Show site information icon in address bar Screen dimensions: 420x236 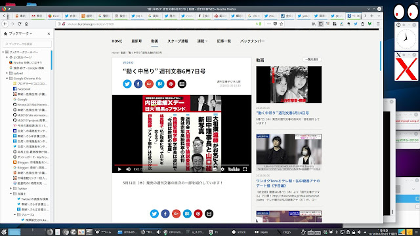click(59, 24)
